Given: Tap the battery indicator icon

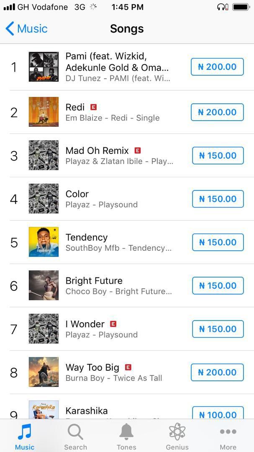Looking at the screenshot, I should tap(240, 7).
